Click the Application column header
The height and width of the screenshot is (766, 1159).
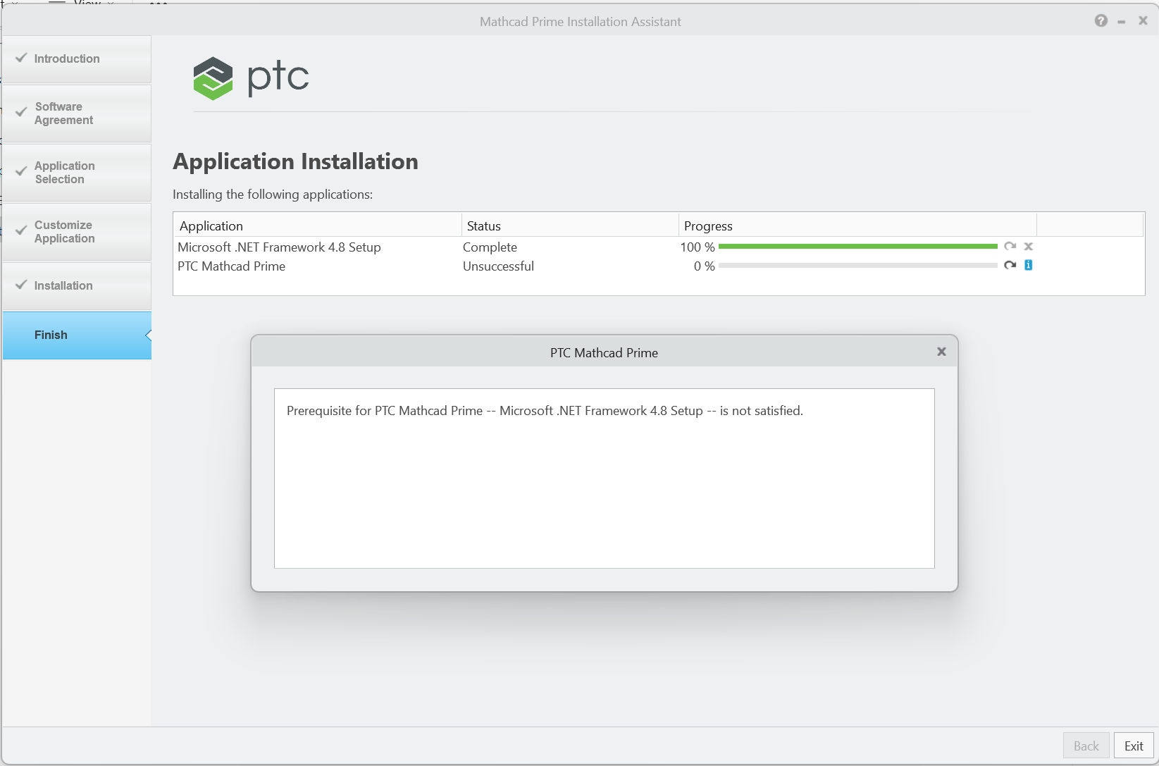(211, 226)
